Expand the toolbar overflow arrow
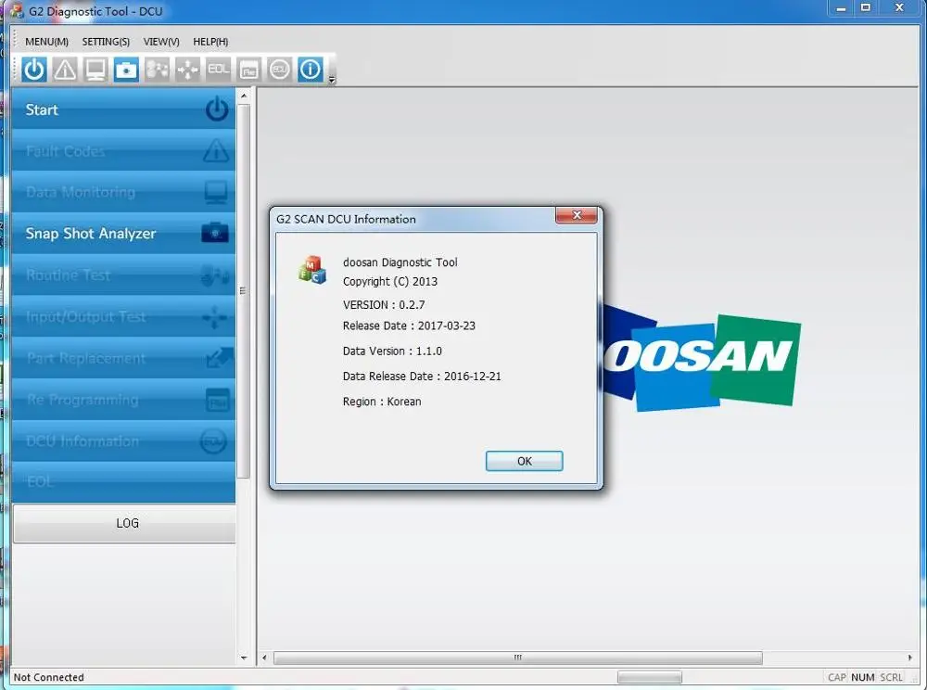This screenshot has height=690, width=927. click(330, 80)
